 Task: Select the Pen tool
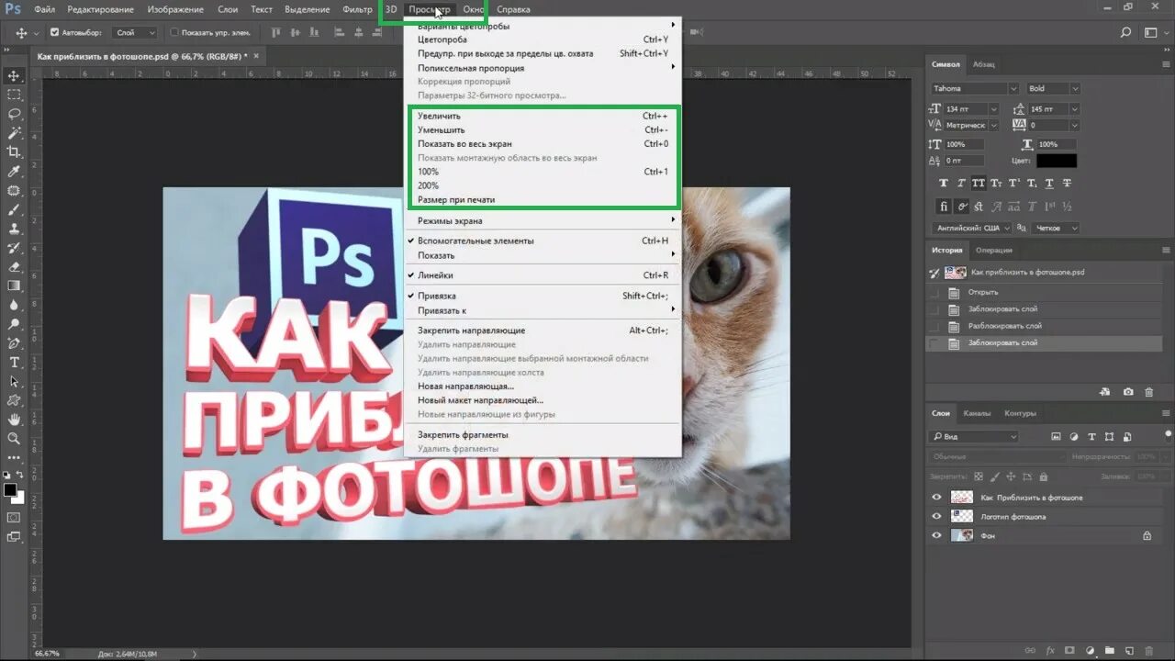pos(14,343)
